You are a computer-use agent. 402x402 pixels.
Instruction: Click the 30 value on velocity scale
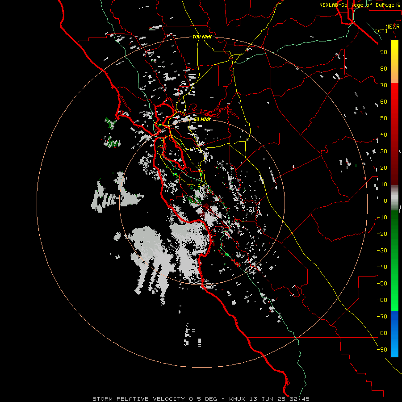[384, 151]
